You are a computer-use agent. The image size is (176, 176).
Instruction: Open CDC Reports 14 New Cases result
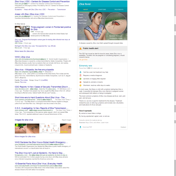click(42, 87)
